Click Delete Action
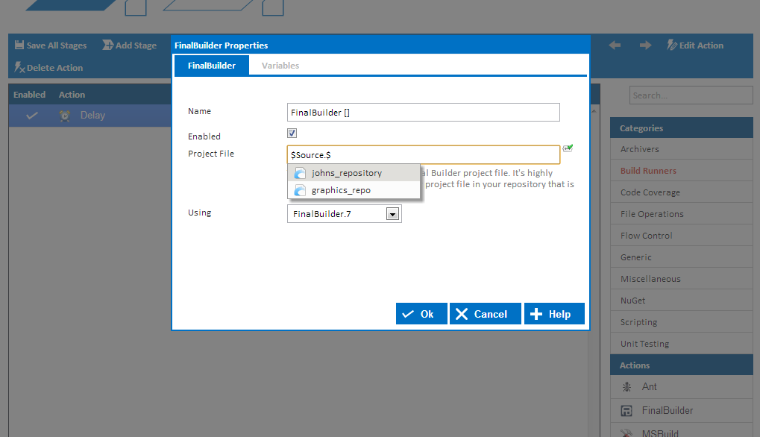The height and width of the screenshot is (437, 760). pos(48,67)
